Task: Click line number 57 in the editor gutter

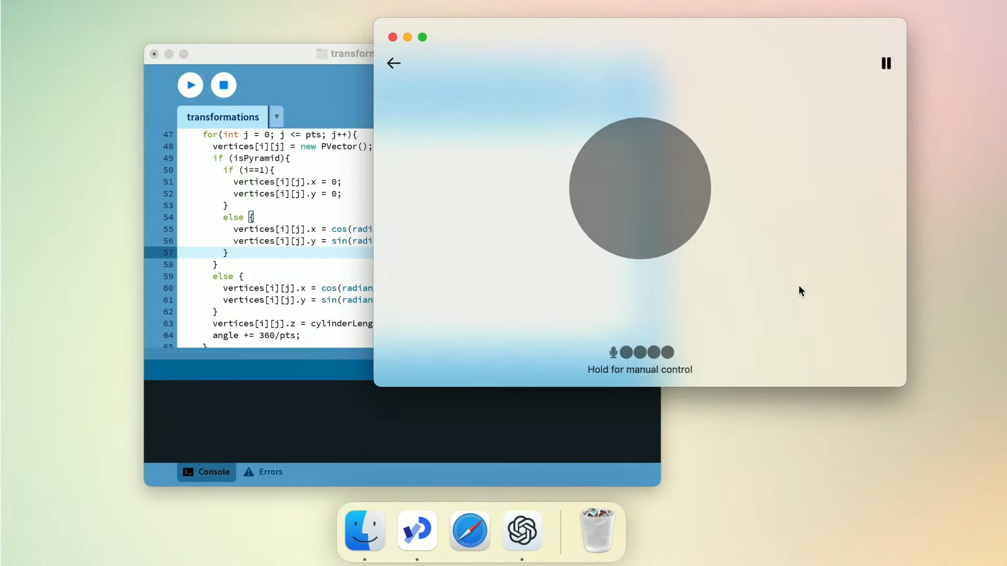Action: click(168, 253)
